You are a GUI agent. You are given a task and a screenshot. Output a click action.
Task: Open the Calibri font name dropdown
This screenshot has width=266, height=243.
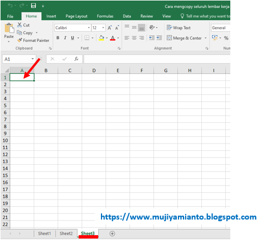(x=89, y=28)
